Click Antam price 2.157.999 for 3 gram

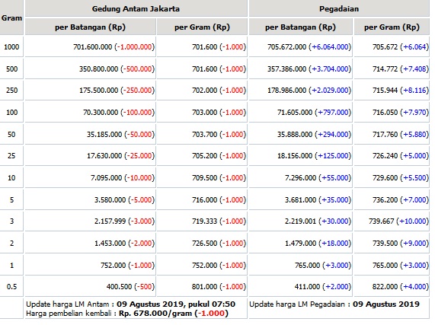(x=110, y=221)
